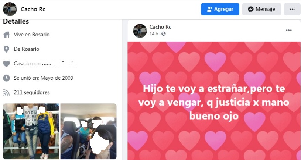Open the post author's avatar picture
The width and height of the screenshot is (301, 160).
(140, 31)
